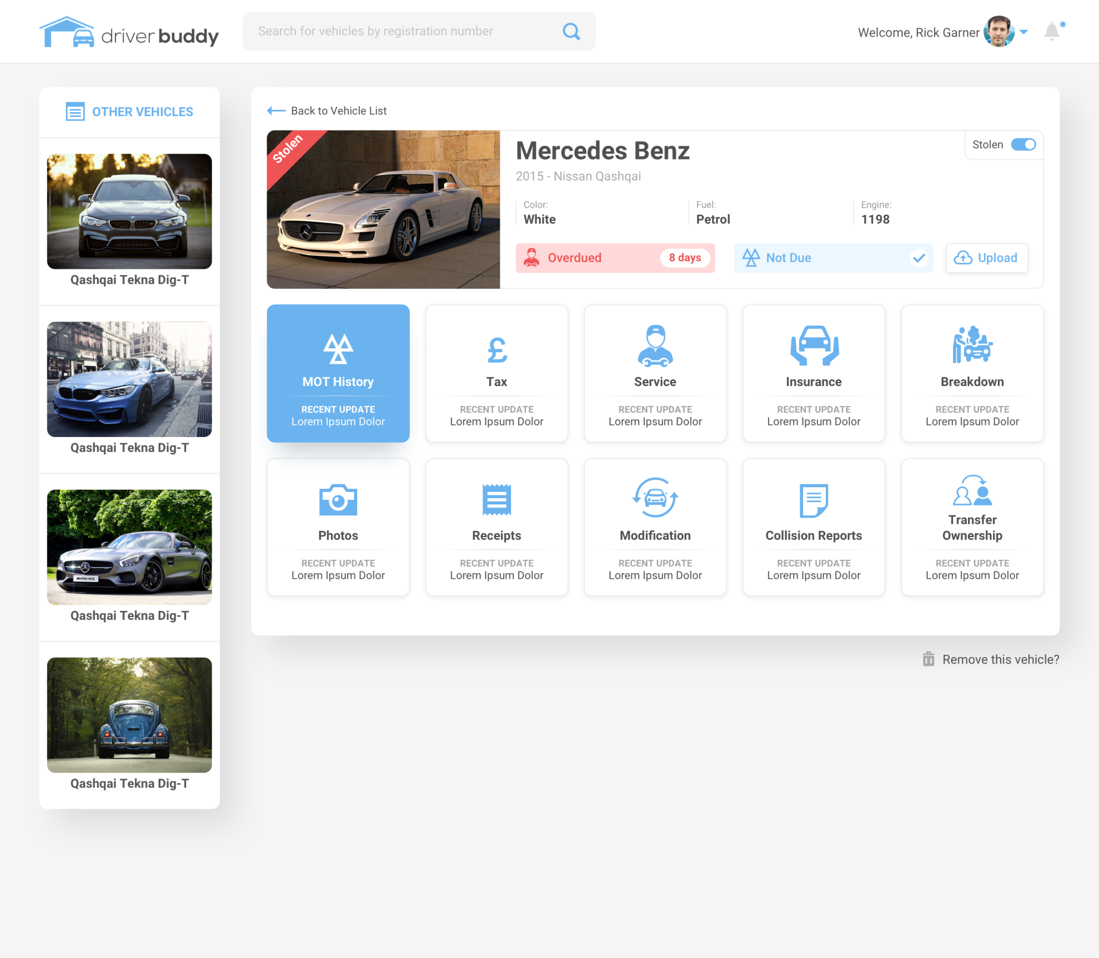Screen dimensions: 1099x958
Task: Open the Transfer Ownership label
Action: click(973, 527)
